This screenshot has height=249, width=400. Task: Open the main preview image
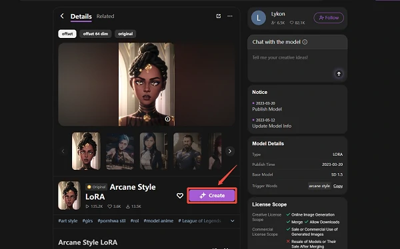click(x=147, y=85)
